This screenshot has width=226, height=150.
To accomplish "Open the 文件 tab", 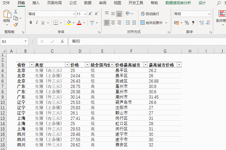I will 6,3.
